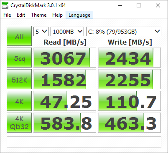This screenshot has width=168, height=153.
Task: Open the Edit menu
Action: [x=21, y=15]
